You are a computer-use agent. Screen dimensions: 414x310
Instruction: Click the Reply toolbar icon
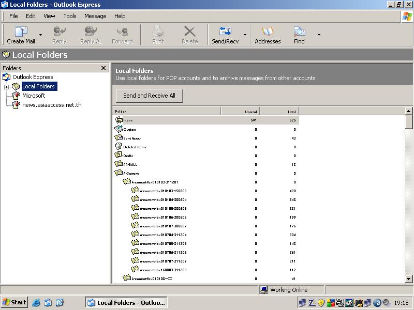pyautogui.click(x=59, y=32)
